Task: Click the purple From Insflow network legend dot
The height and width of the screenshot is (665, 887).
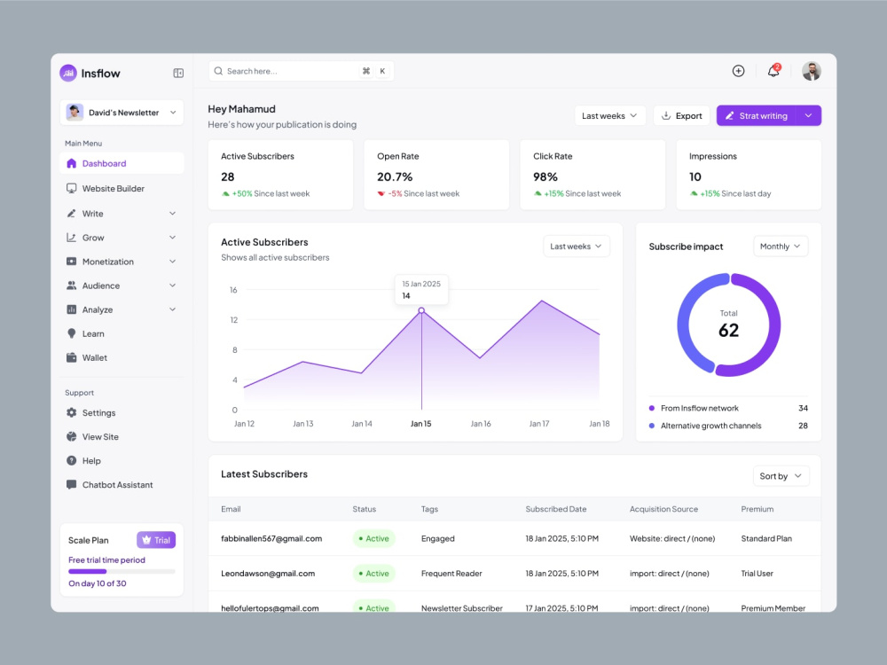Action: tap(652, 408)
